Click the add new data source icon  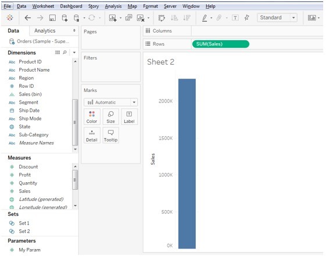tap(65, 18)
